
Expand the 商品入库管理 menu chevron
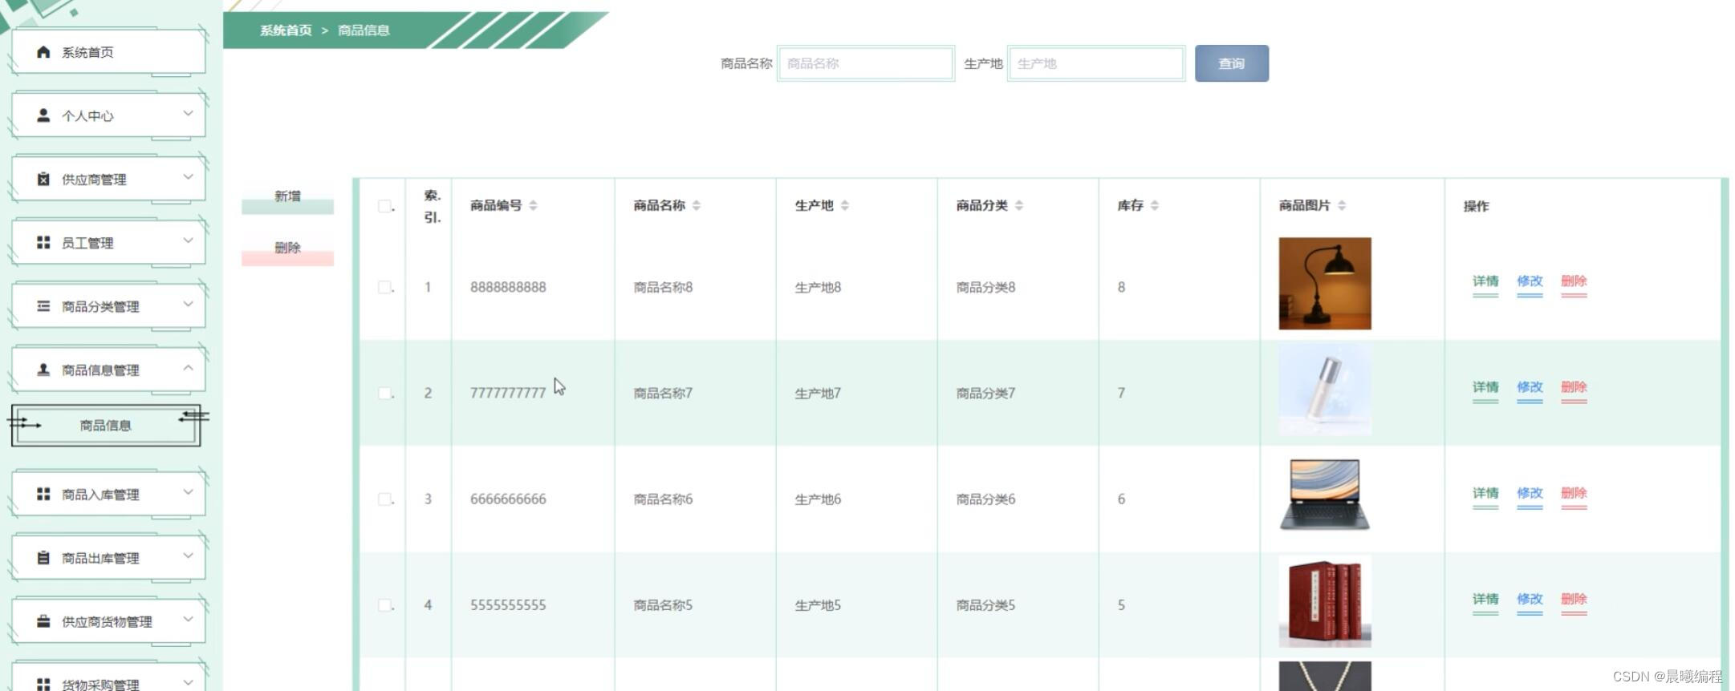point(188,491)
